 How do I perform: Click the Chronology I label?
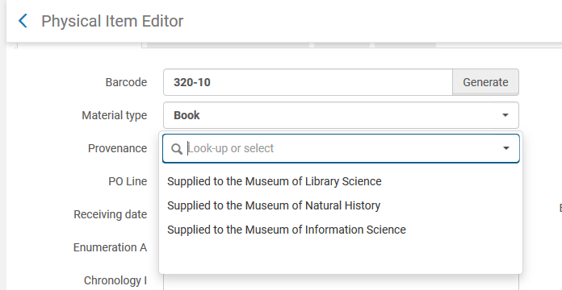[x=115, y=280]
